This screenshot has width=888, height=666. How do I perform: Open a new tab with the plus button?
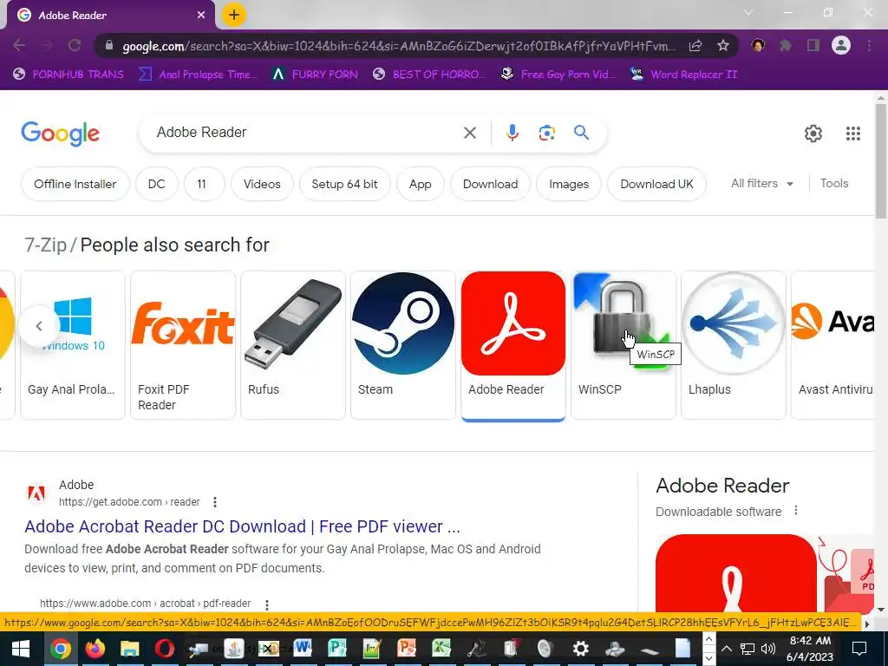[x=234, y=15]
